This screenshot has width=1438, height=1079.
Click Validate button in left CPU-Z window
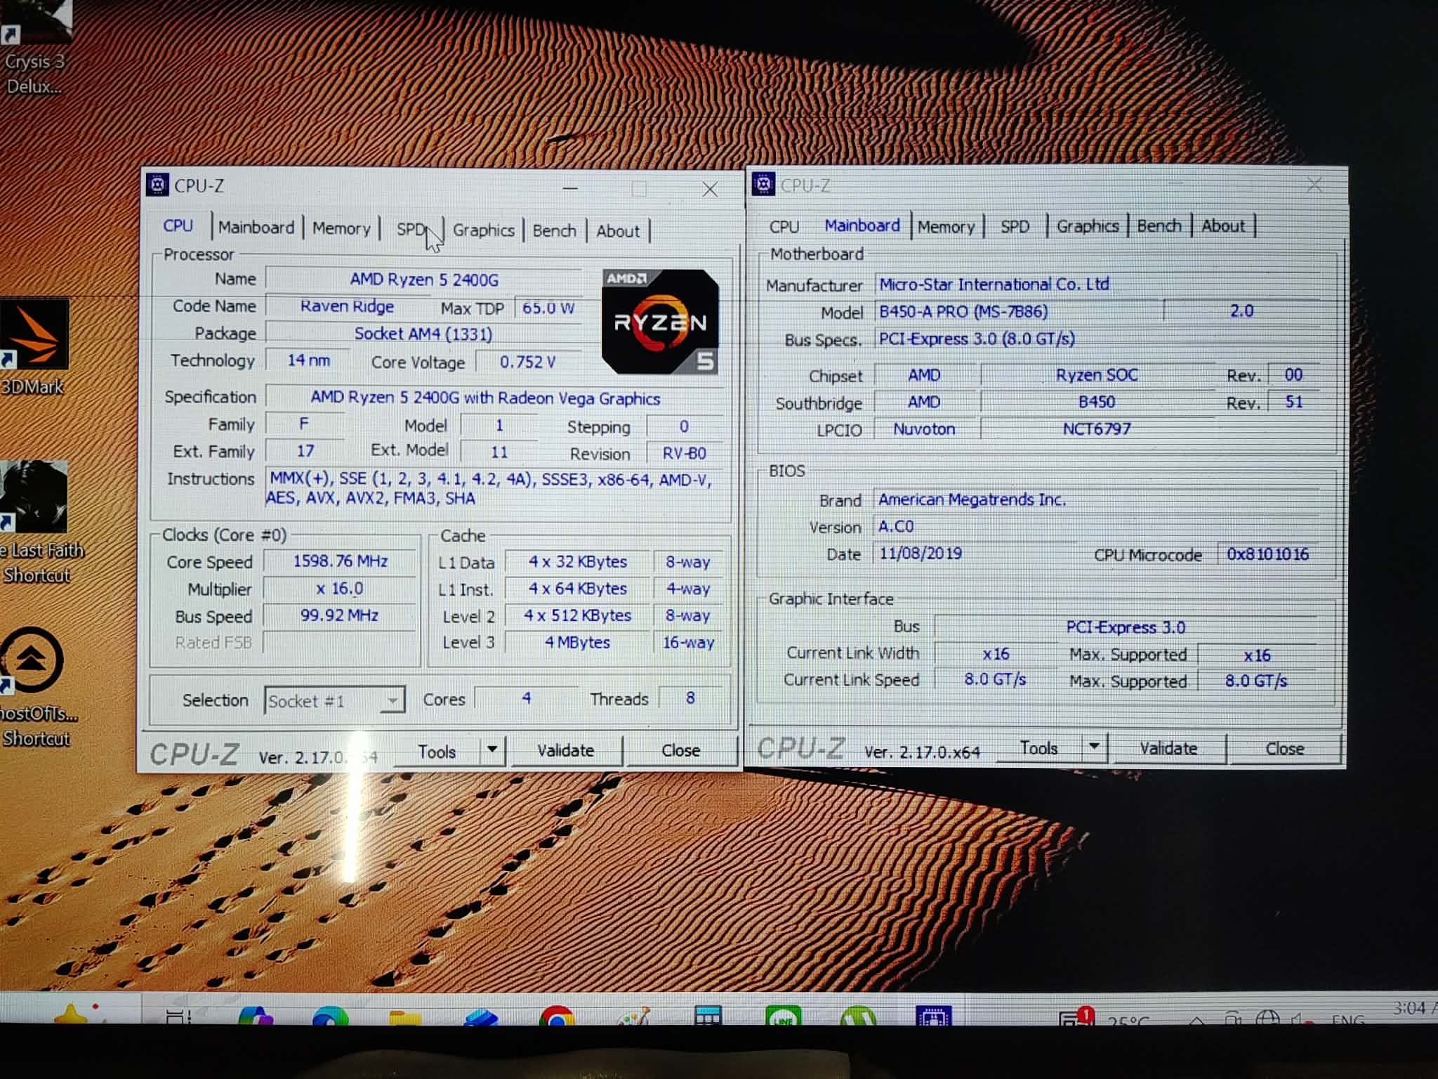[x=565, y=750]
